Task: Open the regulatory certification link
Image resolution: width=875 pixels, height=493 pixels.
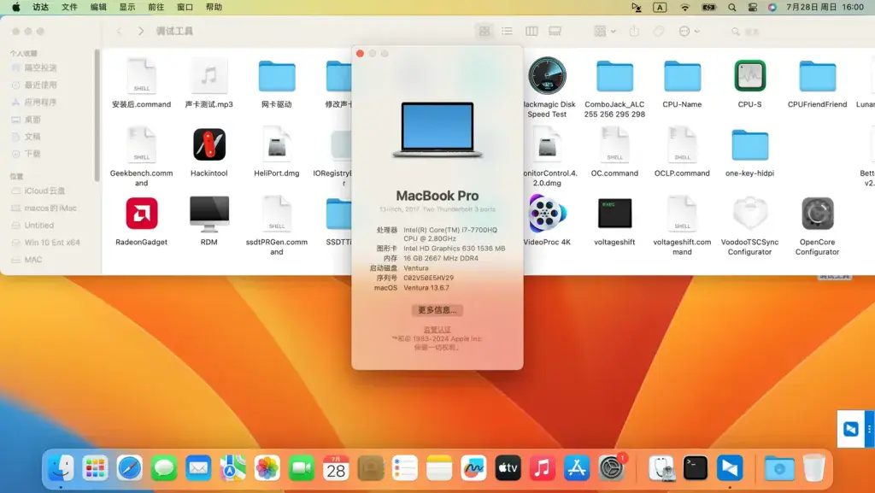Action: (437, 330)
